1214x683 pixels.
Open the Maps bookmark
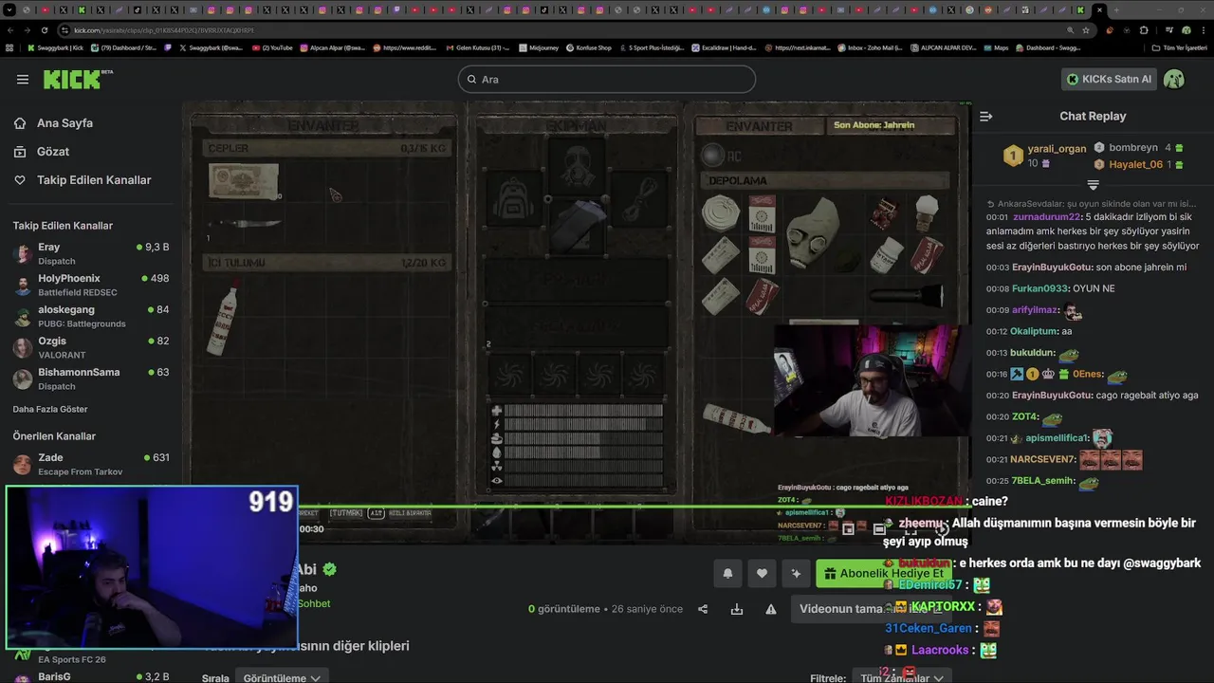coord(996,47)
